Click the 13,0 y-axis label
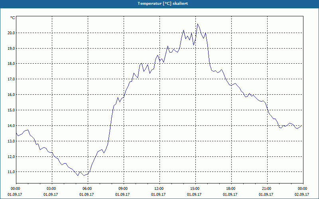 [x=12, y=141]
